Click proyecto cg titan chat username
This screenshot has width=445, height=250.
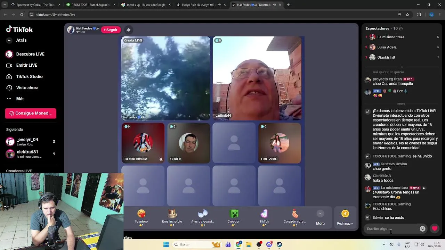(x=387, y=79)
